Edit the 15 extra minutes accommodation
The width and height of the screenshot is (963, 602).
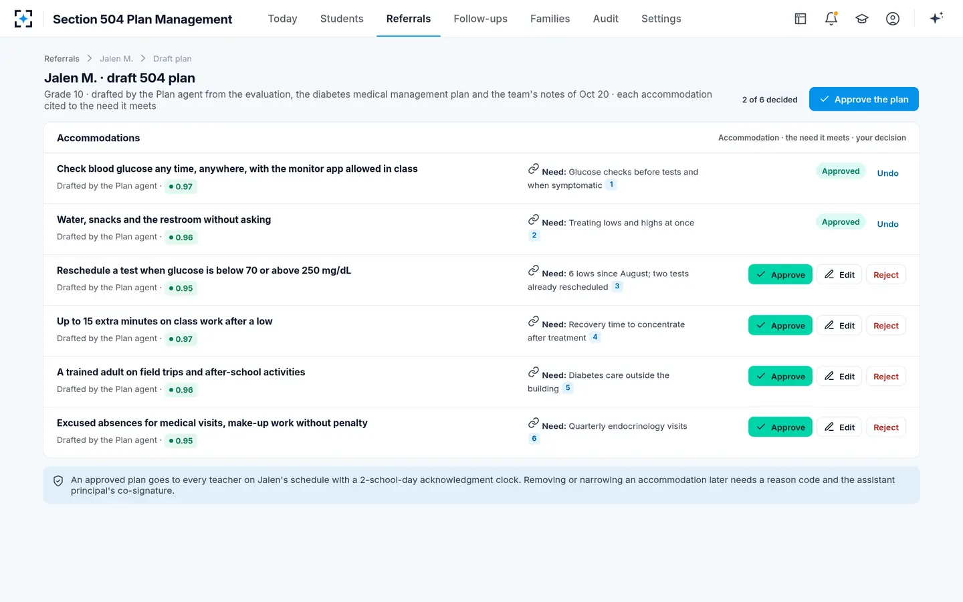click(839, 326)
